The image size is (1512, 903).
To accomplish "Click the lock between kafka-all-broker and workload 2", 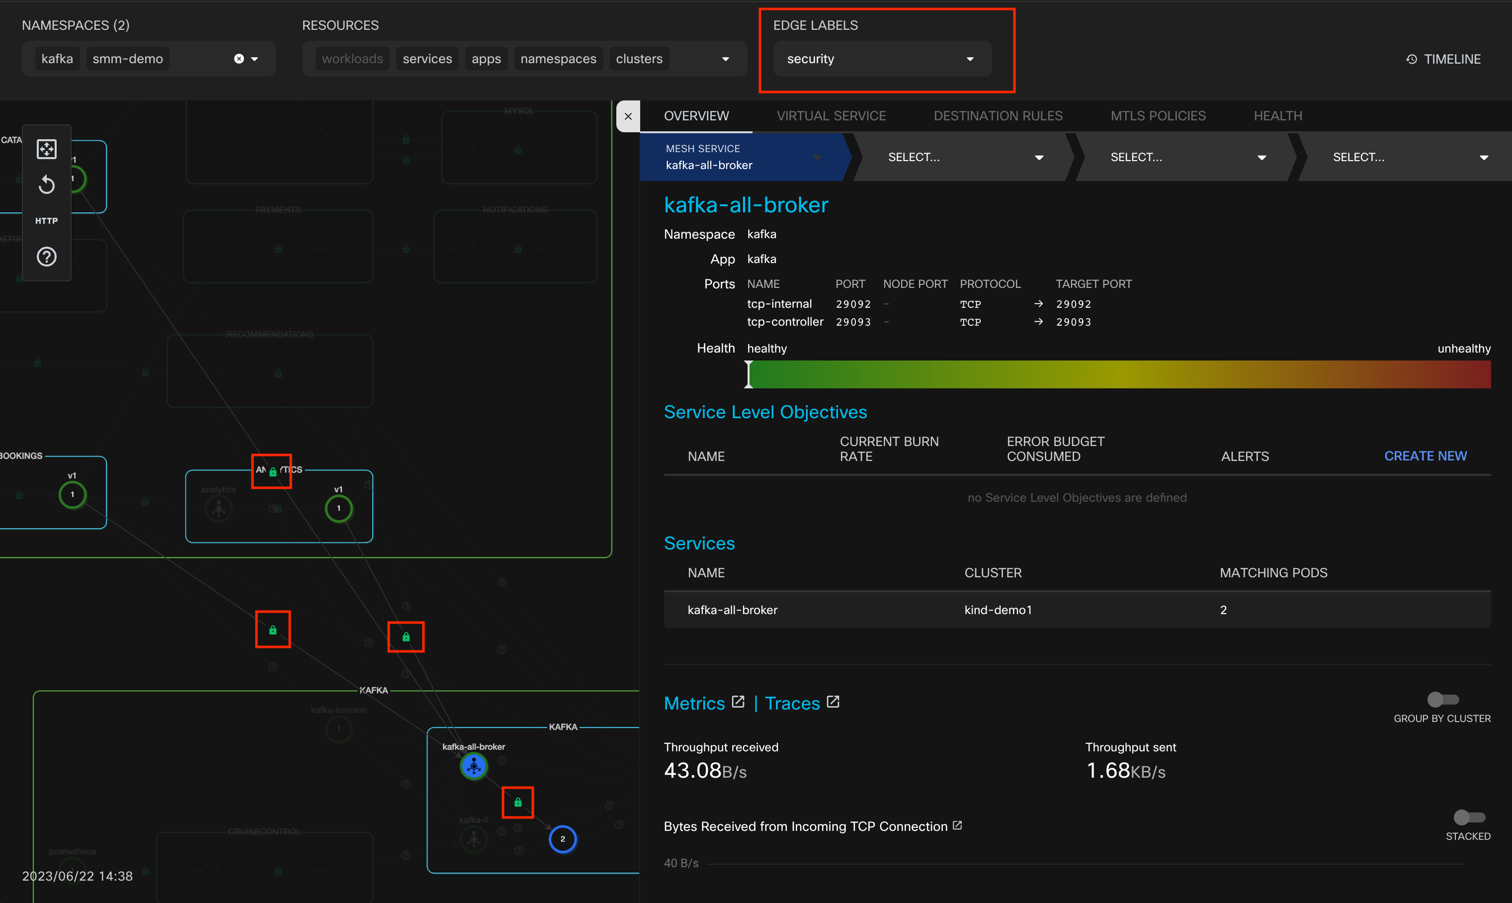I will click(x=517, y=803).
